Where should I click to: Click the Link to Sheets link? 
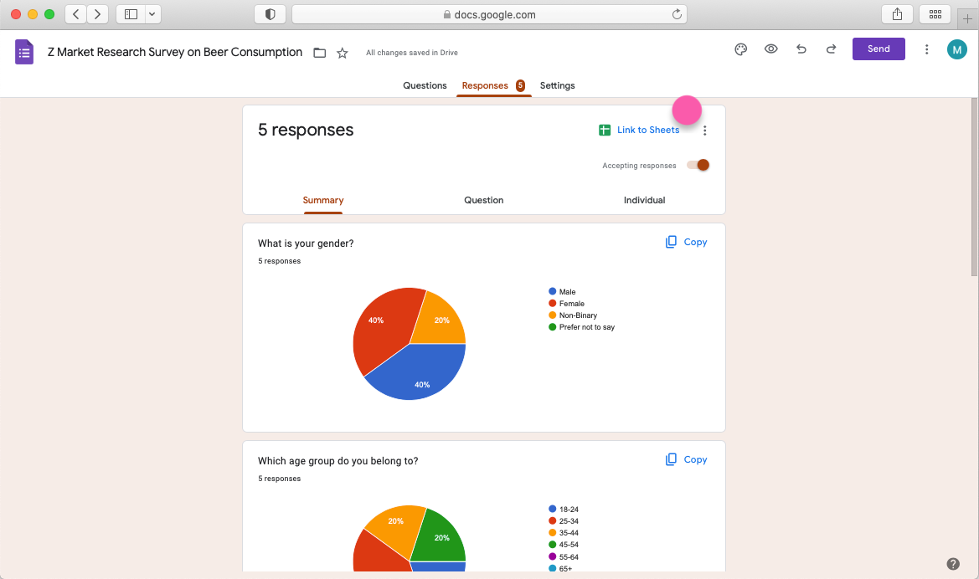point(647,131)
